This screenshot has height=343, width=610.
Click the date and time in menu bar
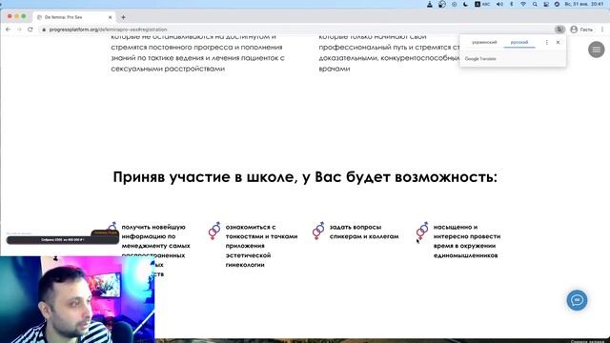pyautogui.click(x=584, y=4)
